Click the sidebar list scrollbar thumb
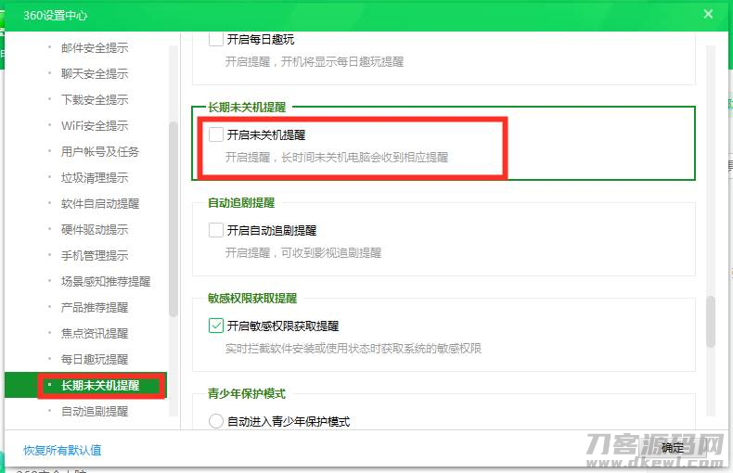 [174, 219]
